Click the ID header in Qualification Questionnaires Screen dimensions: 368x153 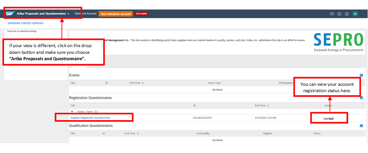point(104,133)
